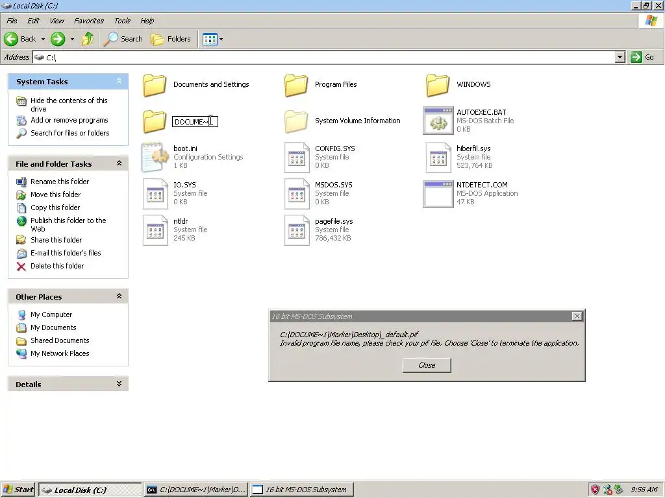
Task: Click the Go button
Action: [642, 57]
